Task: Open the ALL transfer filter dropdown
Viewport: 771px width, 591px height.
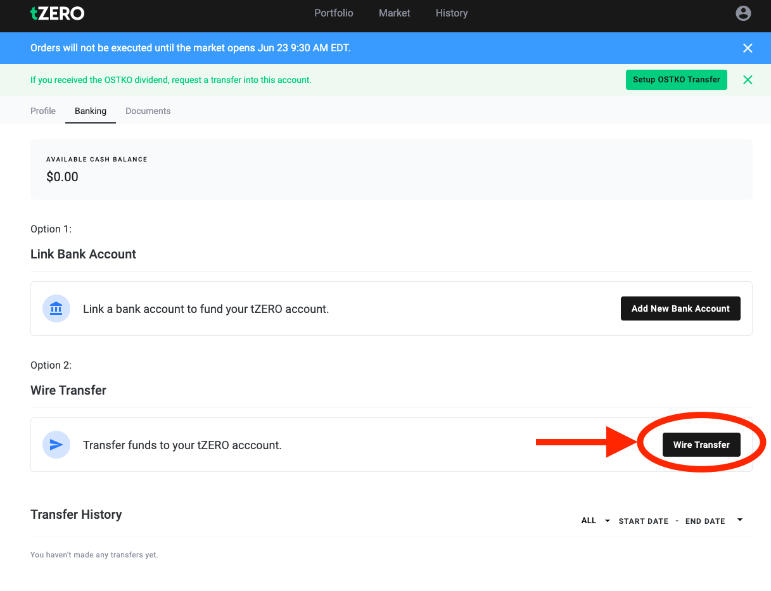Action: coord(594,520)
